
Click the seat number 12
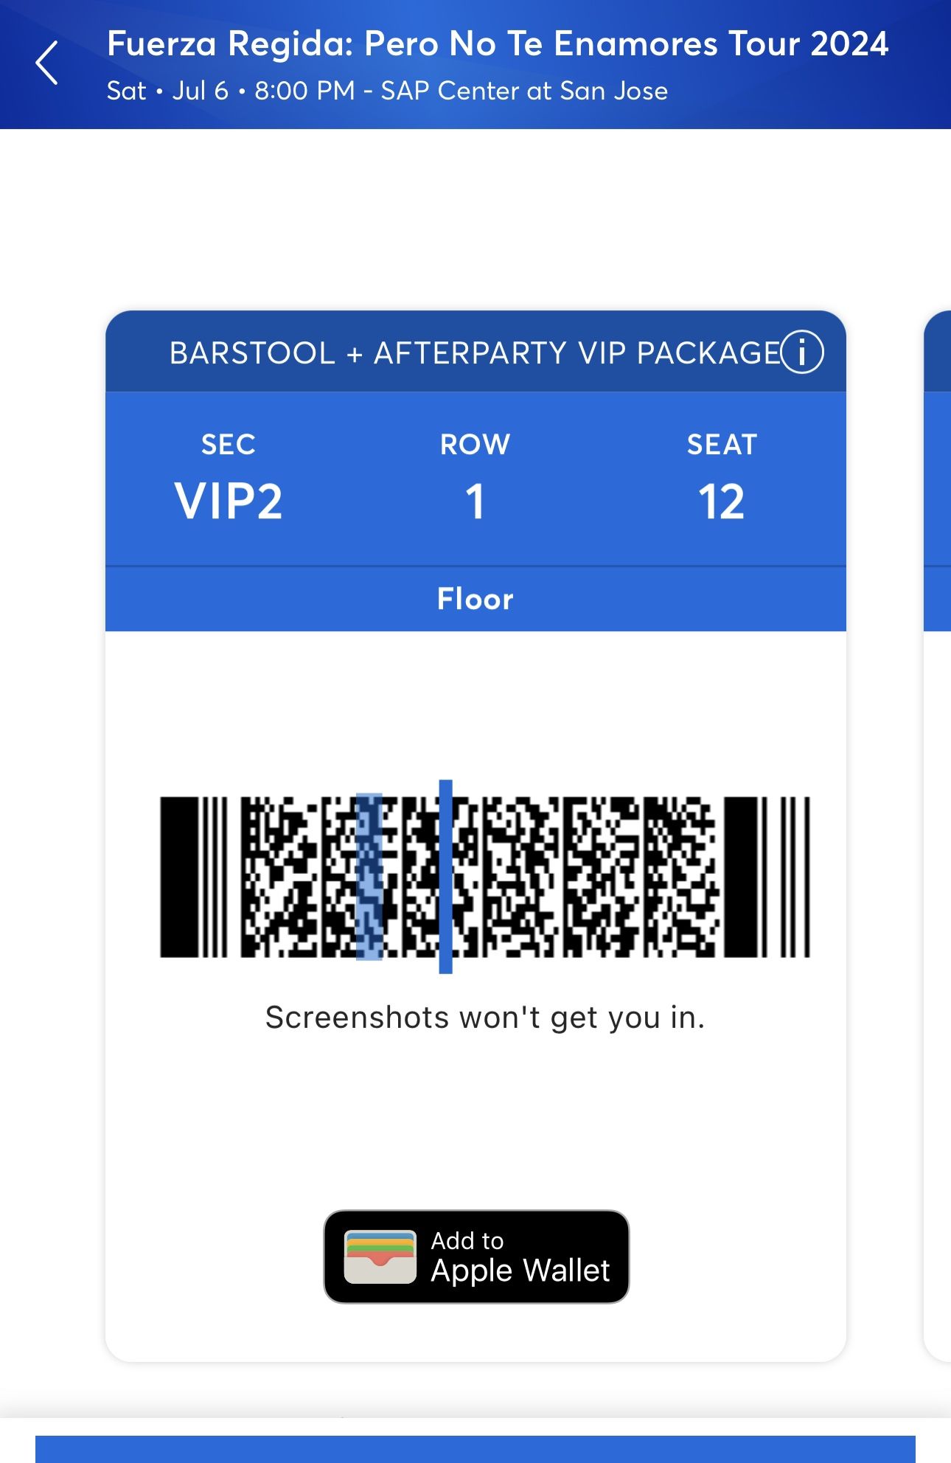[x=722, y=501]
